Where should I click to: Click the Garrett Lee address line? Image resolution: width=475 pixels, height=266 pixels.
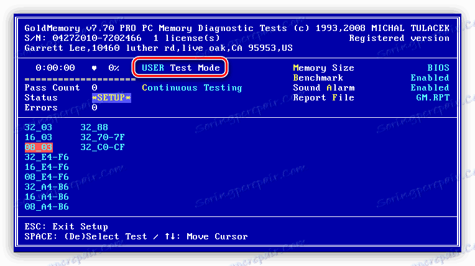coord(159,48)
